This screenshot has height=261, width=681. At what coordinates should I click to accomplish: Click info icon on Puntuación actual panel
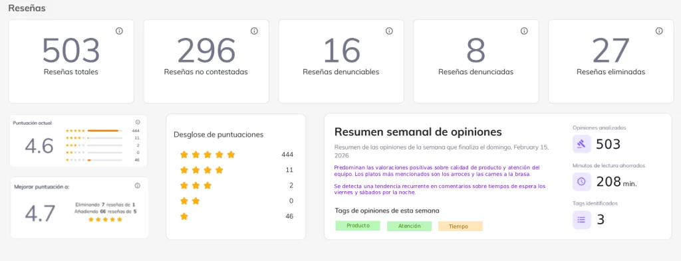[x=138, y=122]
